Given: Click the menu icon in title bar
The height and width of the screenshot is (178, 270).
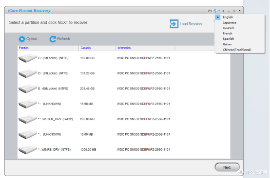Looking at the screenshot, I should pyautogui.click(x=223, y=11).
